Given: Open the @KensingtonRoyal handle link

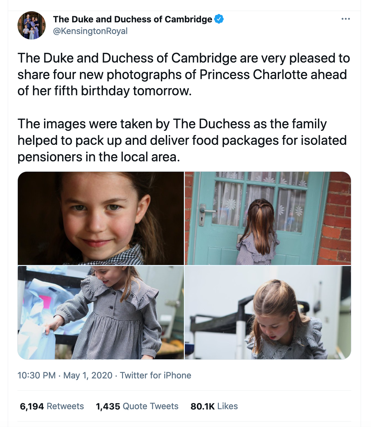Looking at the screenshot, I should tap(90, 31).
